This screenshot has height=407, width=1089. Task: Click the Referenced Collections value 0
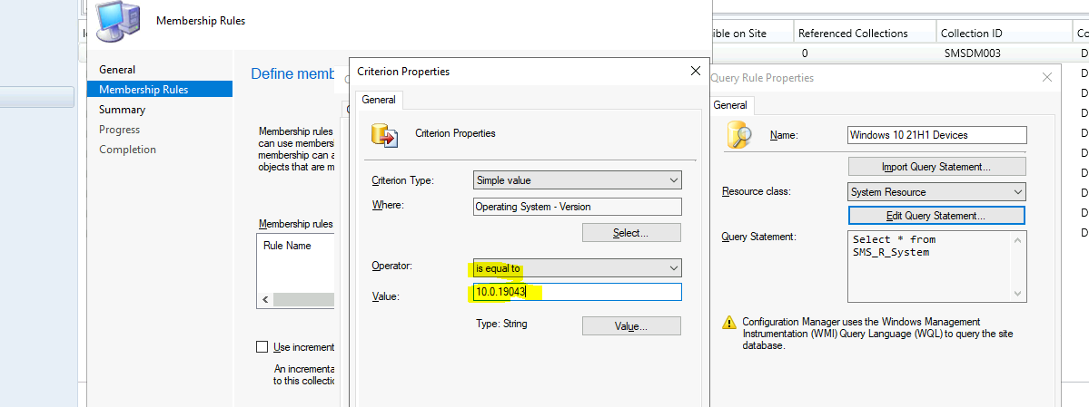[804, 53]
